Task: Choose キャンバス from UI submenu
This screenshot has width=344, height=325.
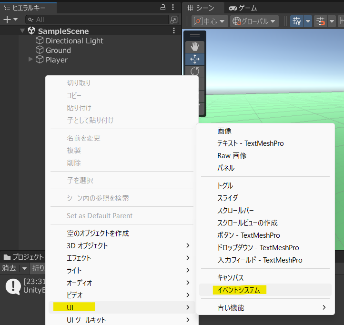Action: tap(265, 278)
